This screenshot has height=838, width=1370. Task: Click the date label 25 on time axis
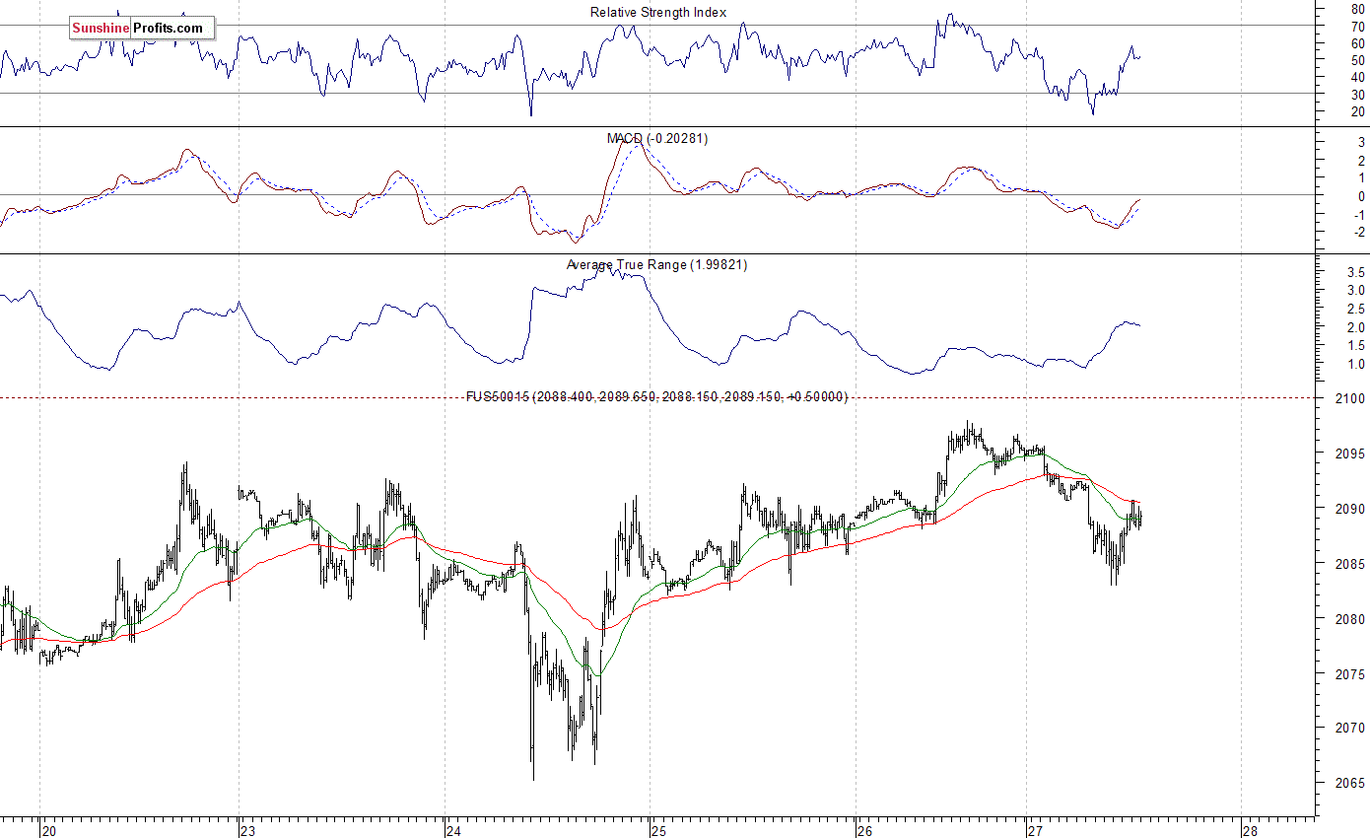[659, 830]
